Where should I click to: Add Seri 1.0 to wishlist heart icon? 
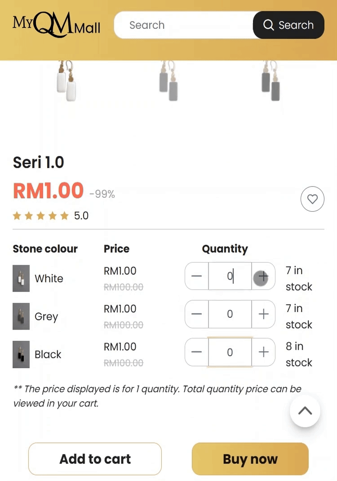[x=312, y=199]
